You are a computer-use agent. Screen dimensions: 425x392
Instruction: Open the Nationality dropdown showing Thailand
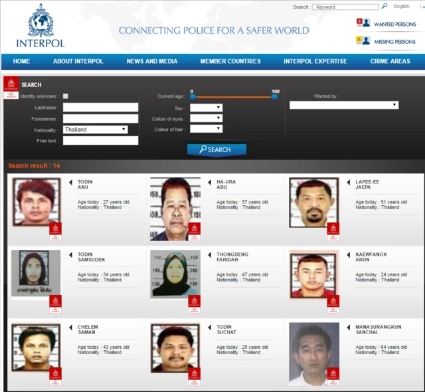pos(96,130)
